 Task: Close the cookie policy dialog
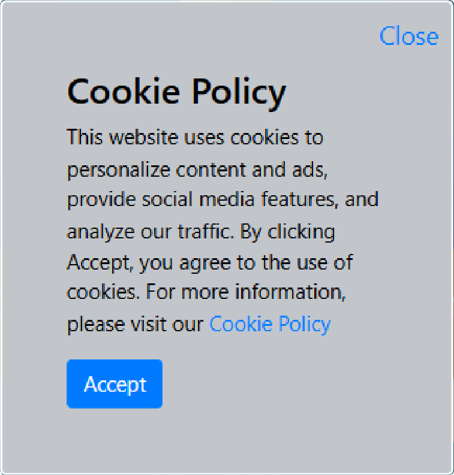[x=408, y=37]
